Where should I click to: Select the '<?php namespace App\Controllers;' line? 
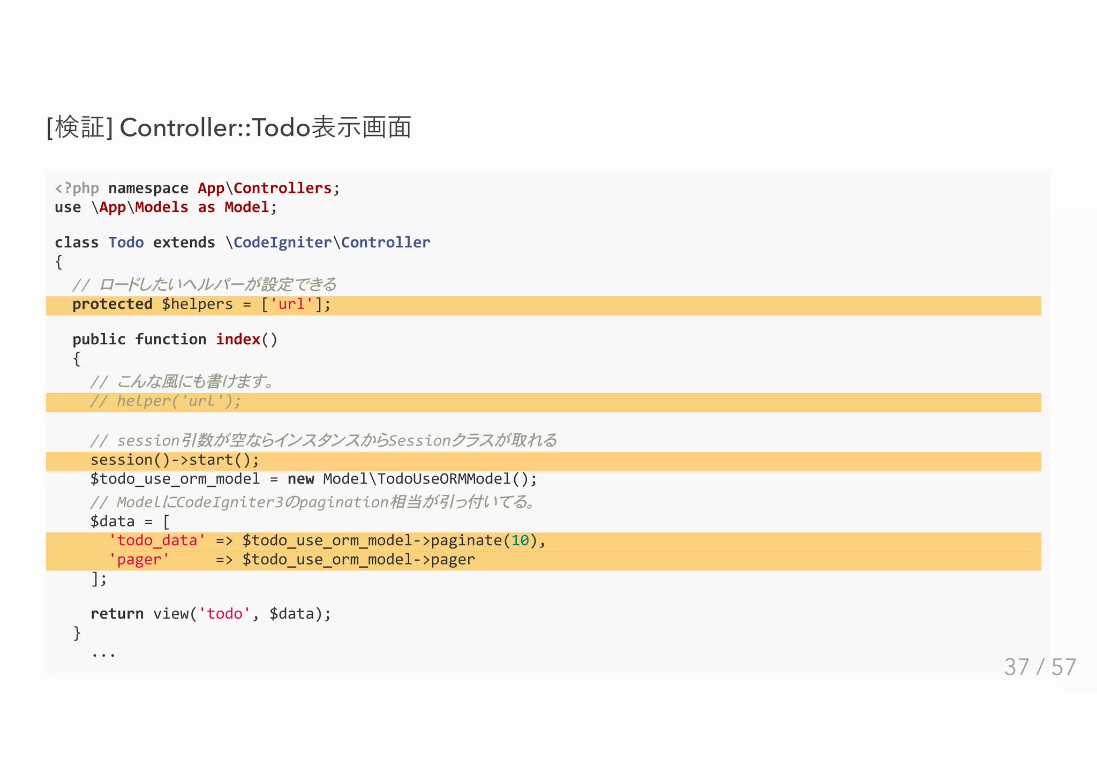coord(197,189)
